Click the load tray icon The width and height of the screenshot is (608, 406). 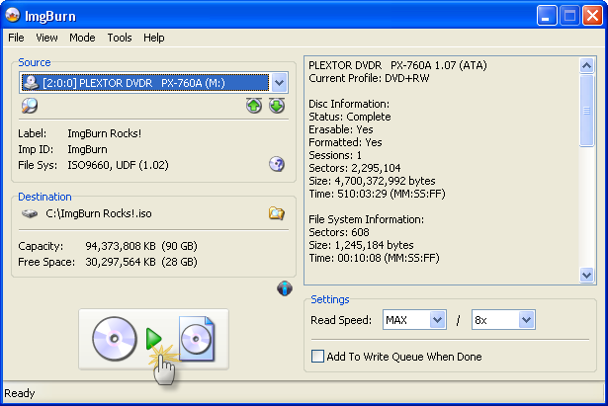pos(277,106)
